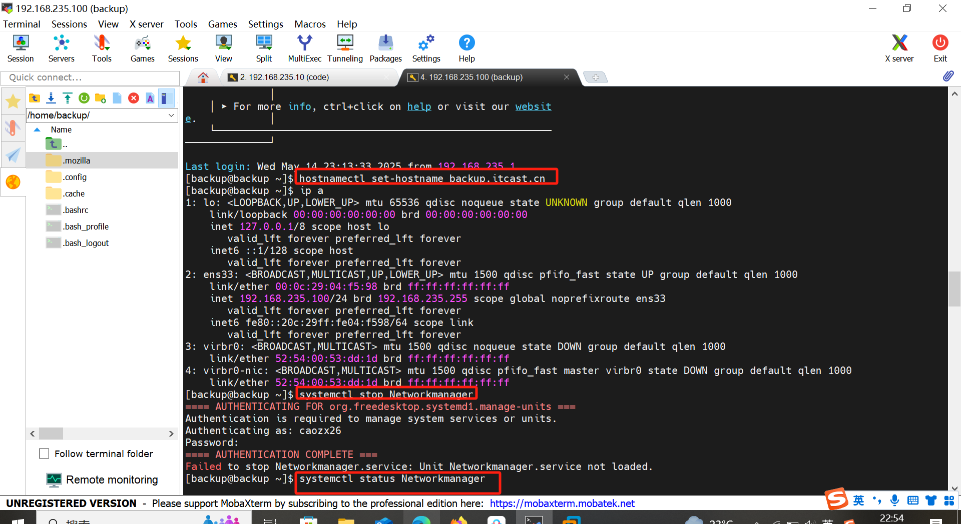Open the Macros menu
The image size is (961, 524).
click(x=310, y=24)
